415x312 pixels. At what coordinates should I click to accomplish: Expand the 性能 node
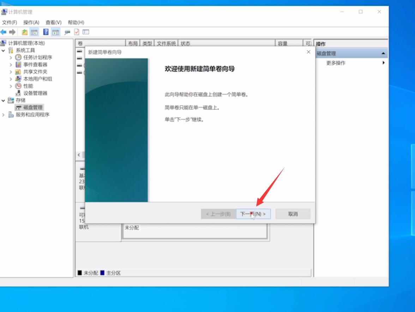point(11,86)
